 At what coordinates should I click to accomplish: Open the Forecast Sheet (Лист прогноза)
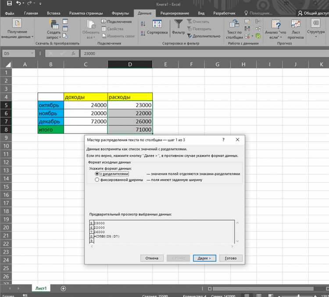[296, 29]
